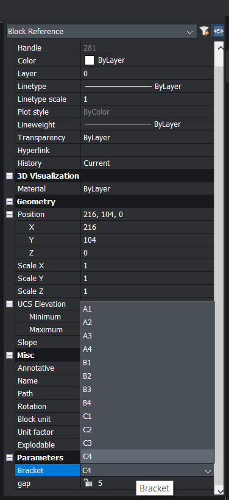
Task: Click the Quick Select filter icon
Action: pyautogui.click(x=204, y=31)
